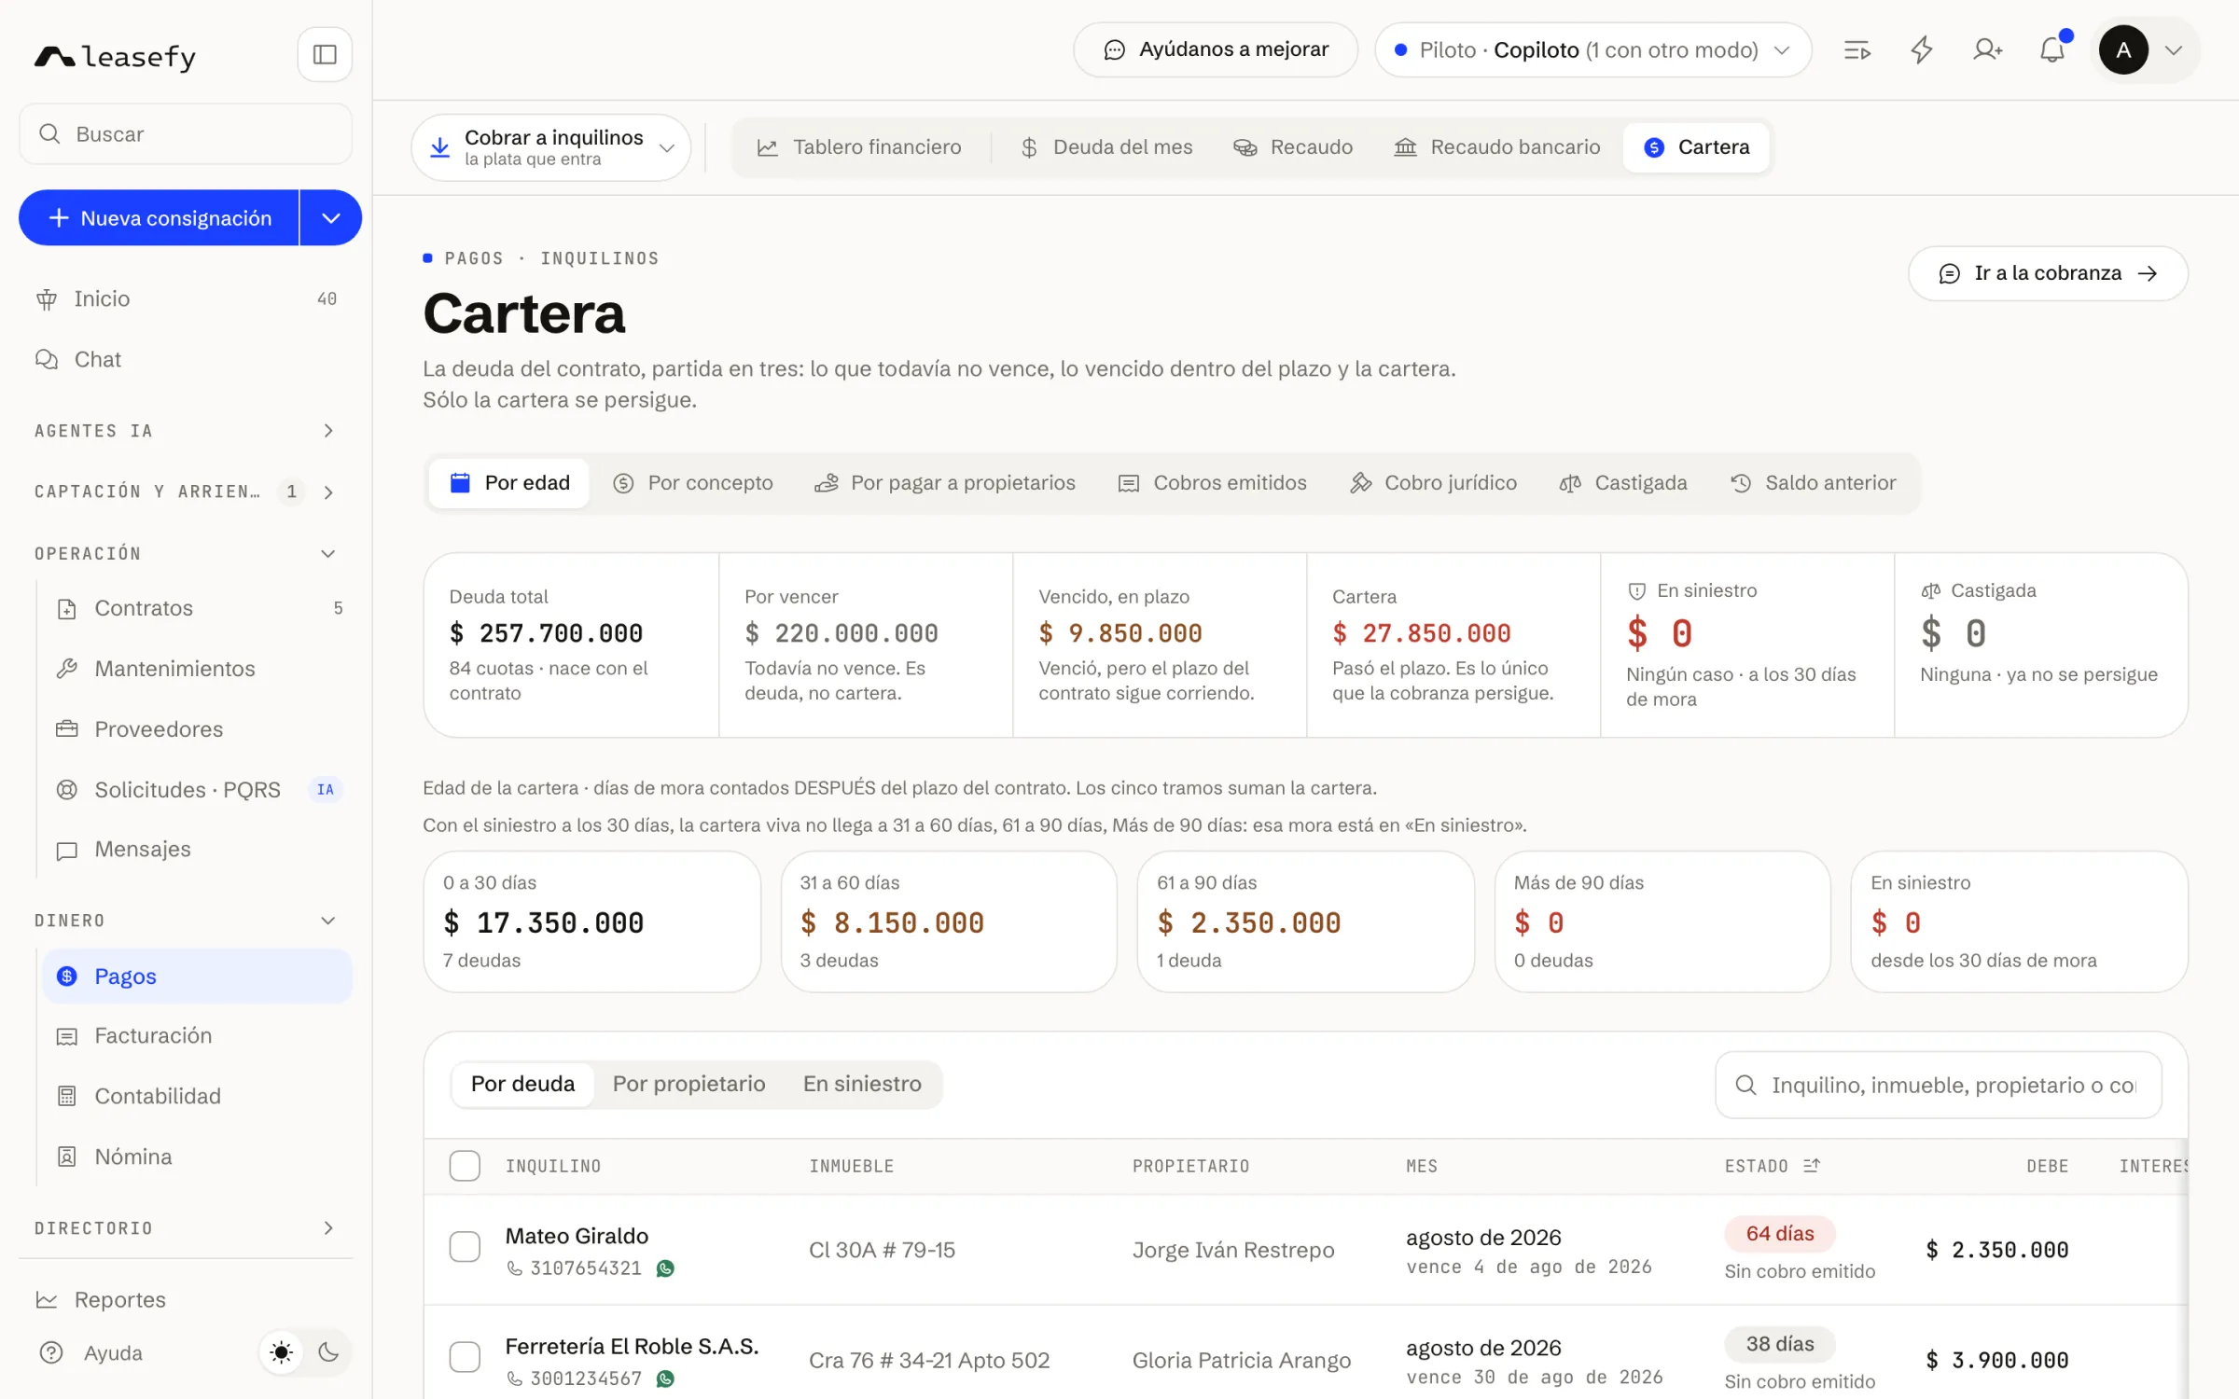Click the invite user icon
The width and height of the screenshot is (2239, 1399).
(x=1987, y=49)
